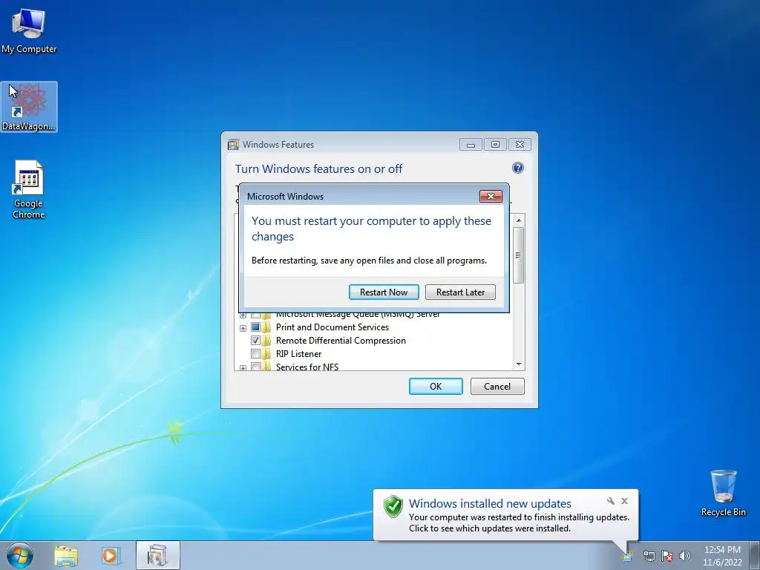Click Restart Now in the dialog
Screen dimensions: 760x570
click(x=384, y=292)
